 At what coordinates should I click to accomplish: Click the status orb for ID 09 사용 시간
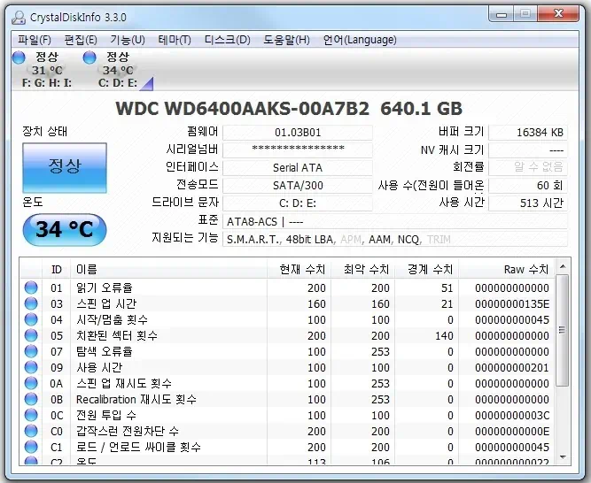point(31,367)
